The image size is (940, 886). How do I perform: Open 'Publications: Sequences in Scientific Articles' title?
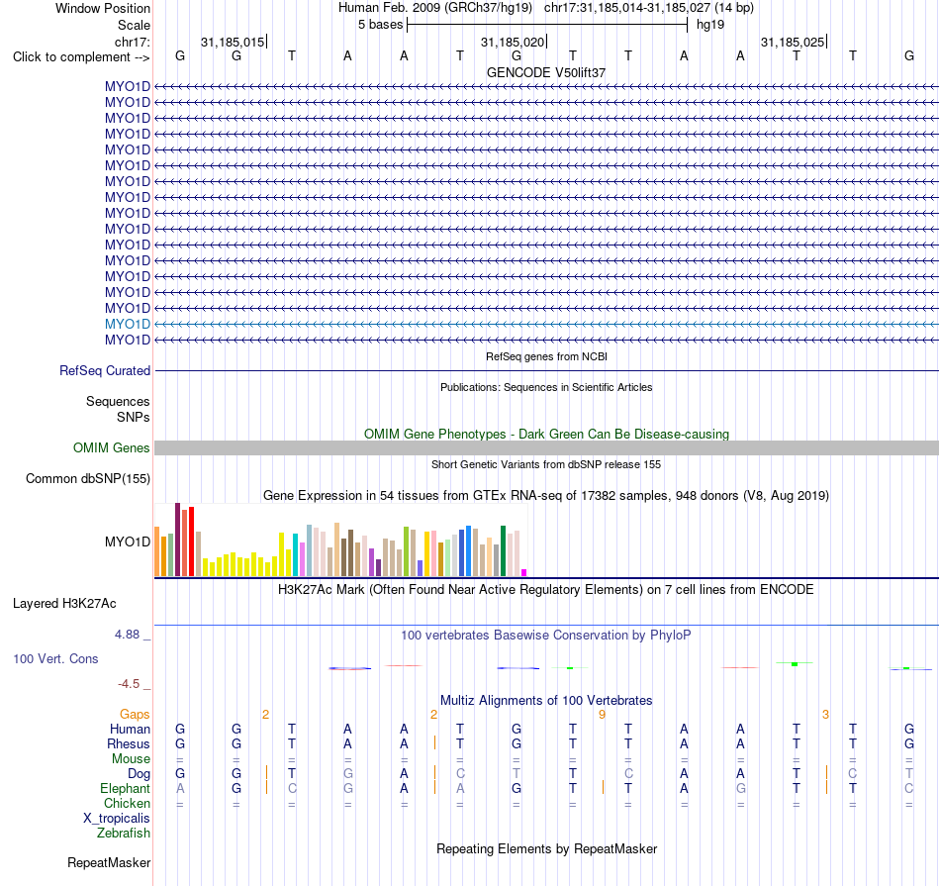coord(546,387)
